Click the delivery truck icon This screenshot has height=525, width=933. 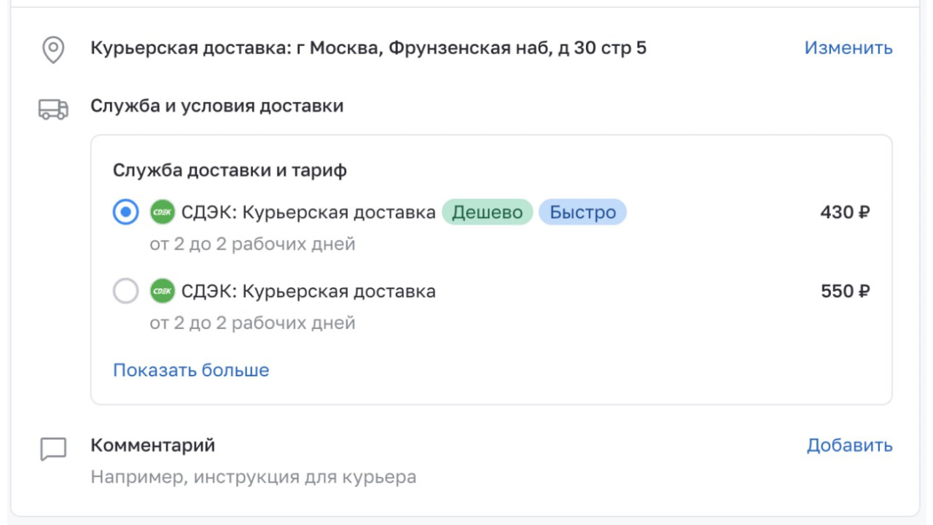coord(53,109)
